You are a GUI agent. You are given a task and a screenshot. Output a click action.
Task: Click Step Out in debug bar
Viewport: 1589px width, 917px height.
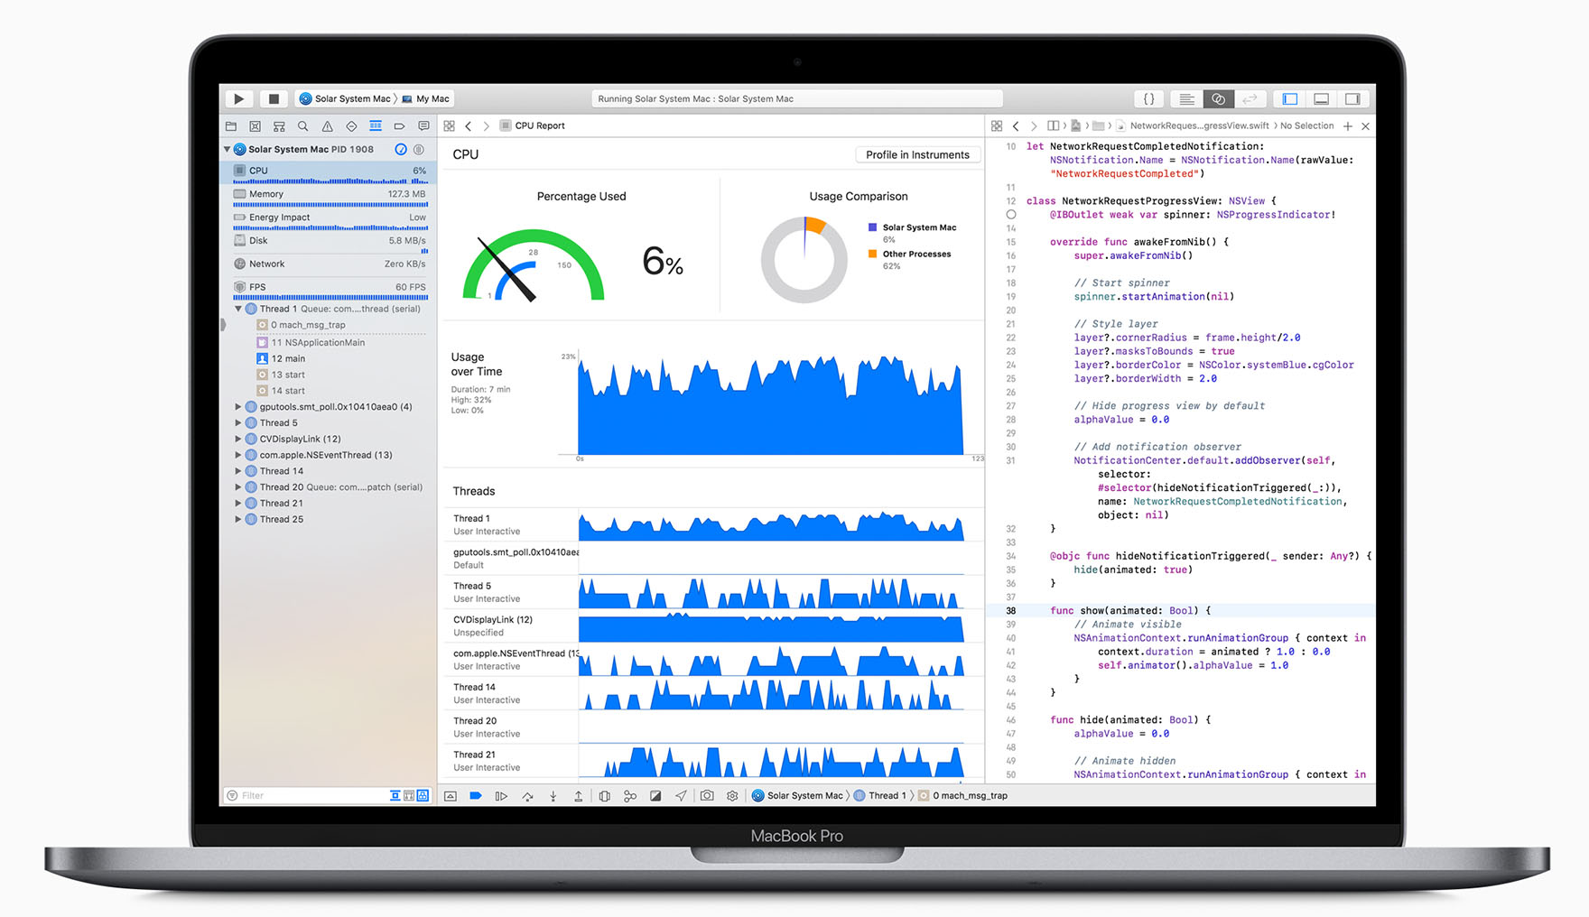(578, 796)
